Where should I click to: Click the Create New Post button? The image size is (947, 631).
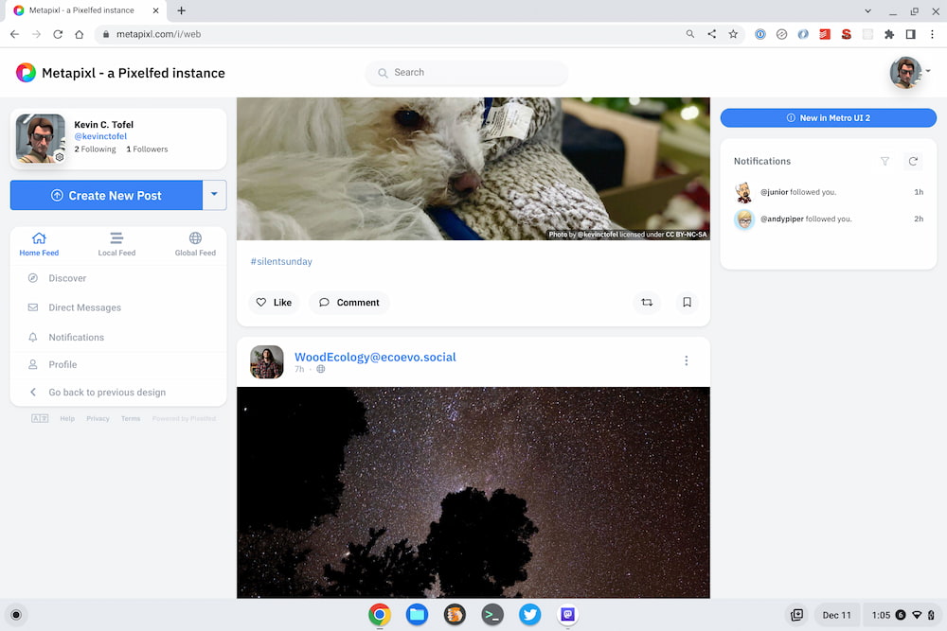(x=106, y=196)
